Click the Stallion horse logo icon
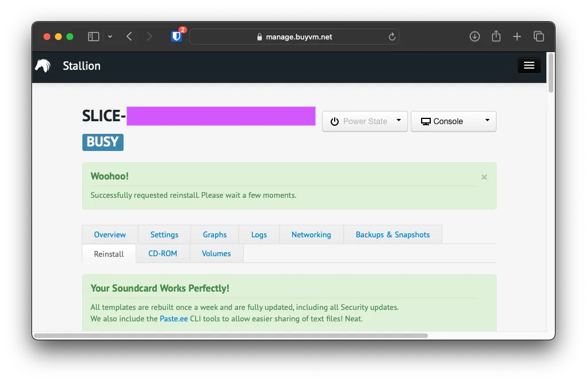 pyautogui.click(x=43, y=66)
